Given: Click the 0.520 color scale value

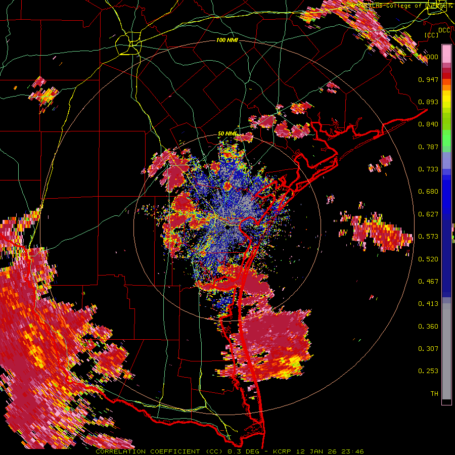Looking at the screenshot, I should 428,259.
